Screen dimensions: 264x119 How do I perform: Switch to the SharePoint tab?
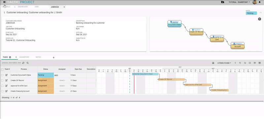(x=24, y=57)
